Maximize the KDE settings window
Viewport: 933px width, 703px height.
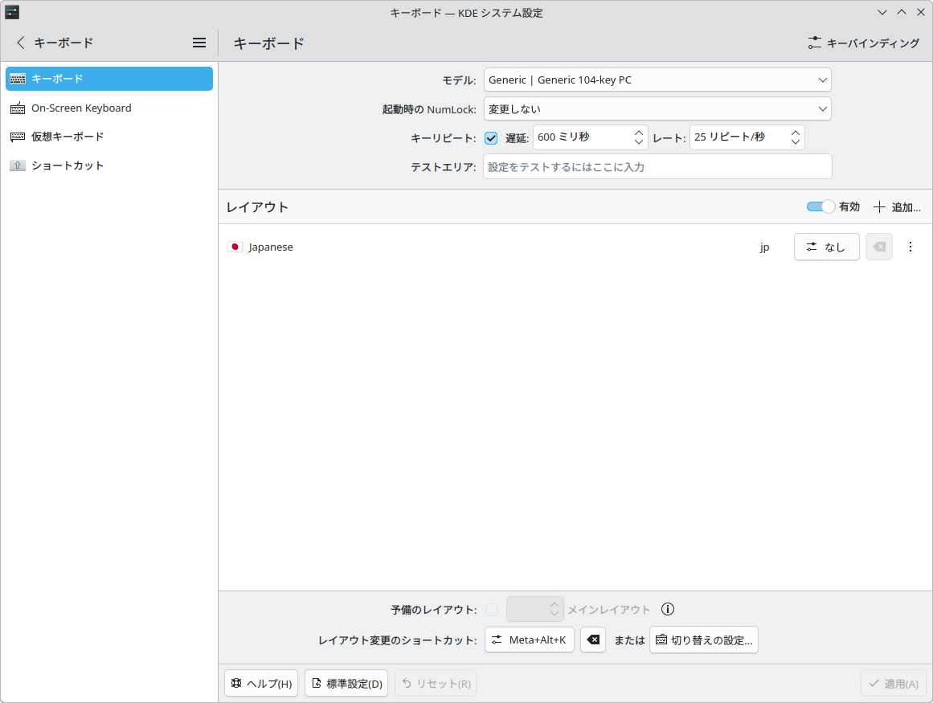[902, 13]
